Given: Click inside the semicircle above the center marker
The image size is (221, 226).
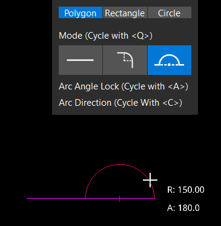Looking at the screenshot, I should [120, 182].
